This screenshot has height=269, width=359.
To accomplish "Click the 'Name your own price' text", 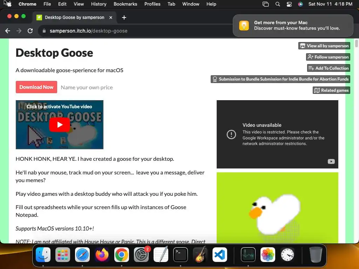I will [x=87, y=87].
